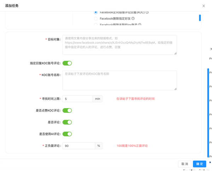Open the help icon beside Facebook定向链接评论回复(KOC)
Viewport: 212px width, 171px height.
click(x=147, y=12)
